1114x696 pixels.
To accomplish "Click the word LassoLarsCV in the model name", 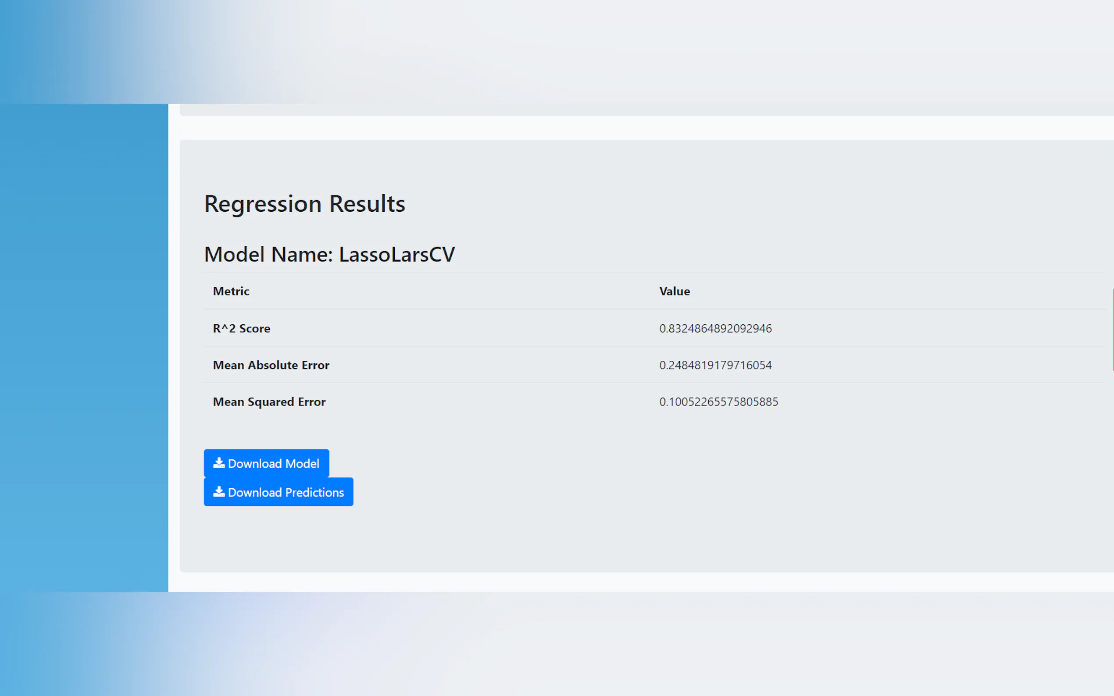I will 397,255.
